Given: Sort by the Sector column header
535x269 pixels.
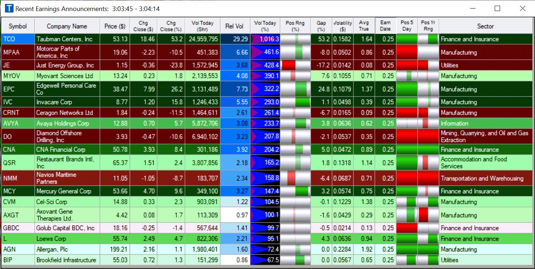Looking at the screenshot, I should tap(485, 26).
